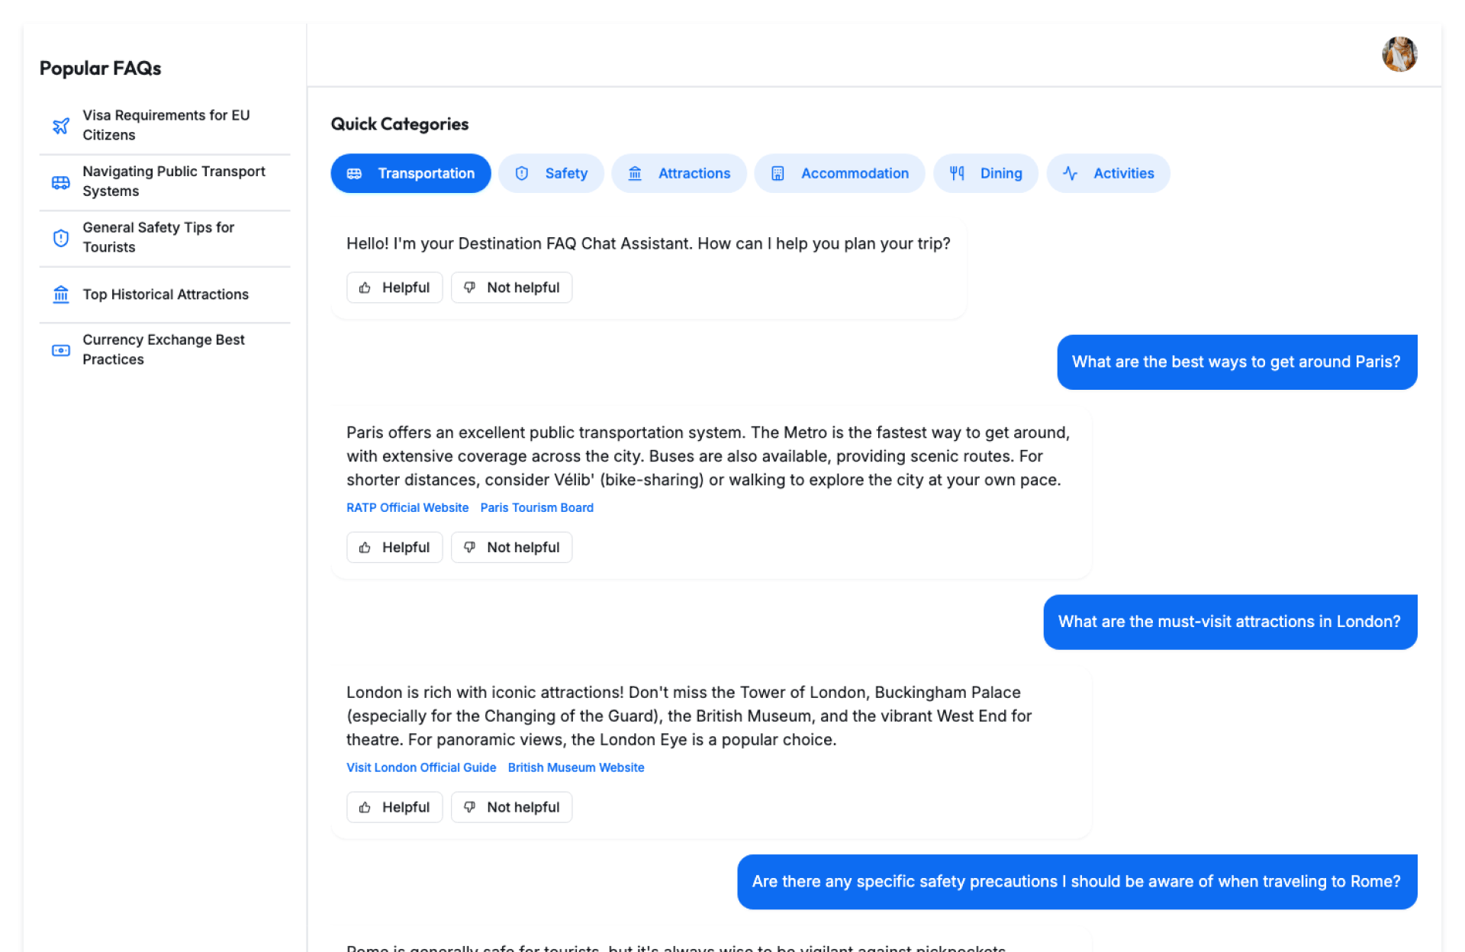
Task: Open the Paris Tourism Board link
Action: coord(536,508)
